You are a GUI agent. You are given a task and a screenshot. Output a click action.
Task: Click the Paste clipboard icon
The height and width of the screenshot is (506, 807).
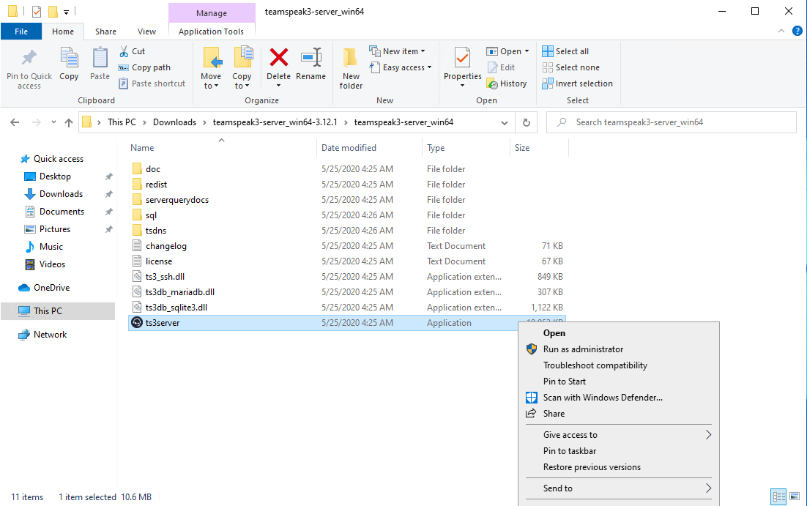tap(100, 58)
